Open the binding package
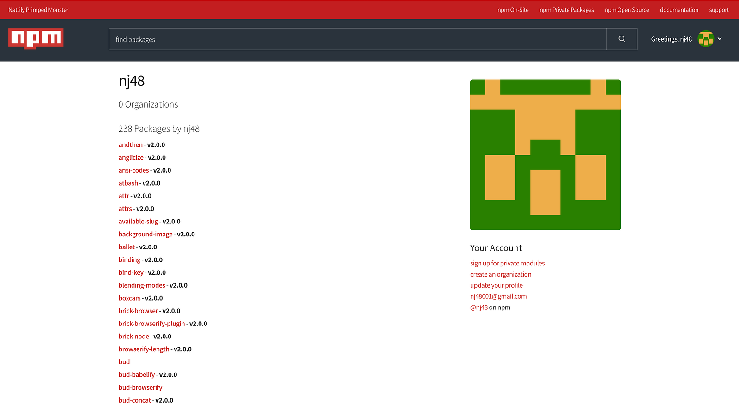The image size is (739, 409). 129,260
